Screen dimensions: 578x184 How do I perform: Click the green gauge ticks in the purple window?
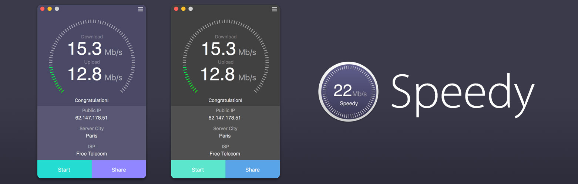[56, 81]
